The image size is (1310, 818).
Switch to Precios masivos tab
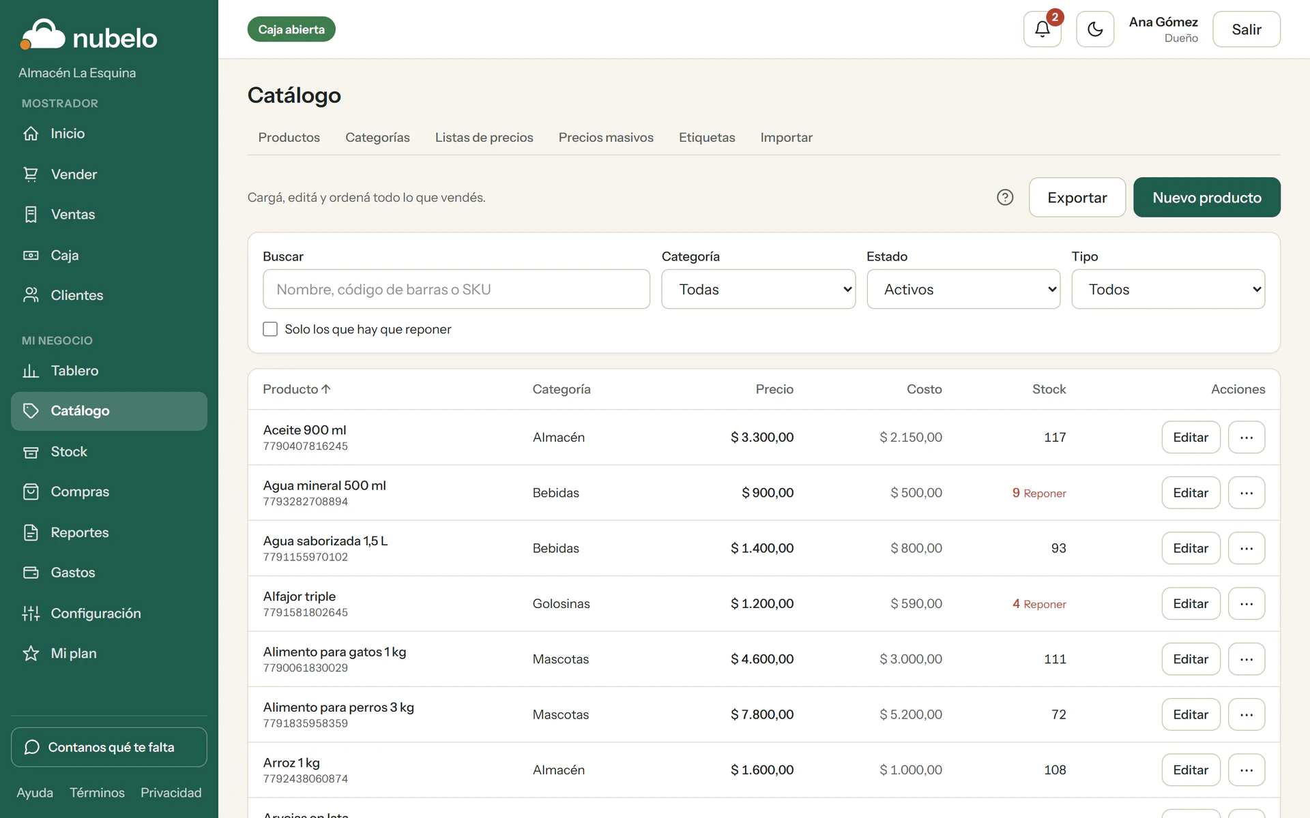(606, 138)
